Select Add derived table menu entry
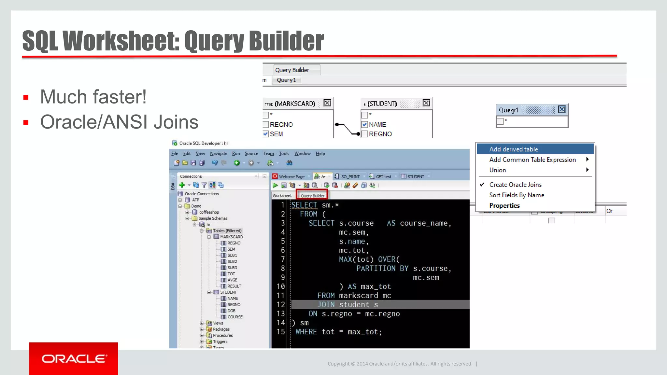 tap(535, 149)
